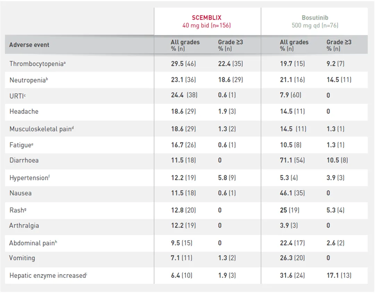This screenshot has height=293, width=375.
Task: Click the 17.1 (13) hepatic enzyme value
Action: [339, 275]
